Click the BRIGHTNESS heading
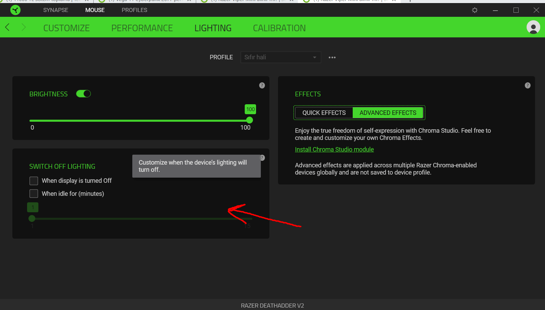 tap(49, 94)
